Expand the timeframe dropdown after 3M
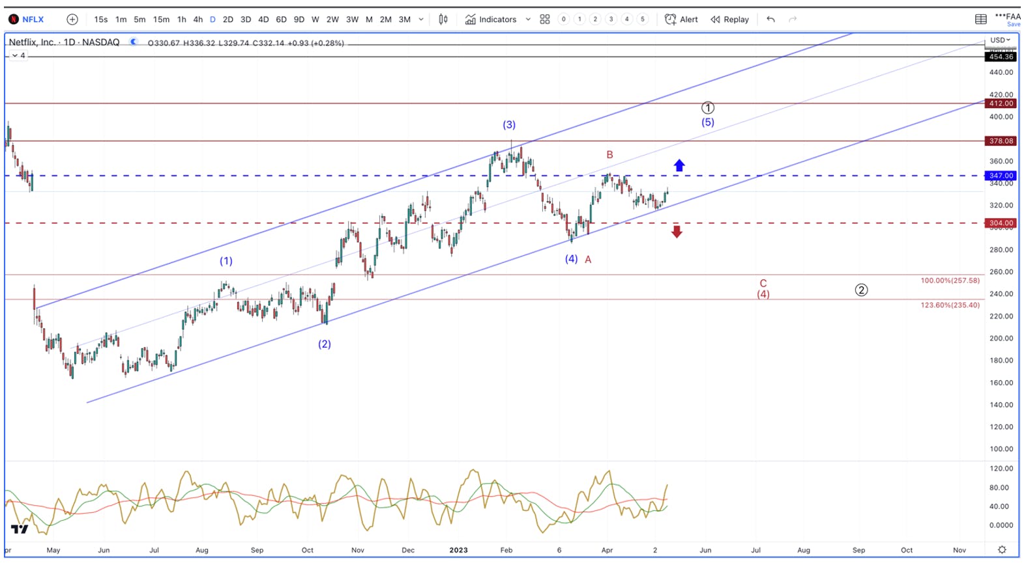Screen dimensions: 1026x565 click(421, 20)
